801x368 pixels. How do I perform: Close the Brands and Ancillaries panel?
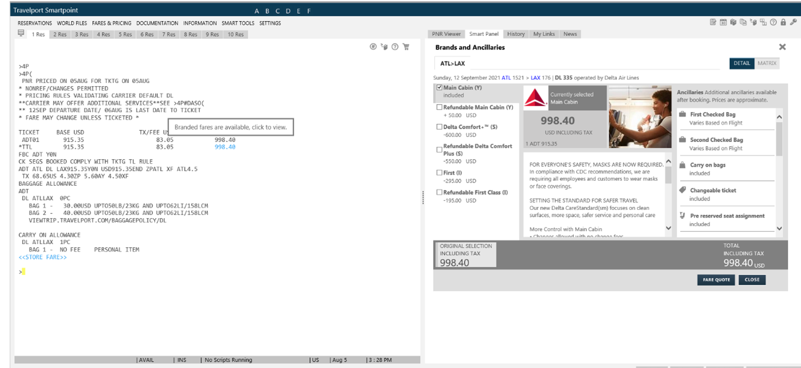[782, 47]
